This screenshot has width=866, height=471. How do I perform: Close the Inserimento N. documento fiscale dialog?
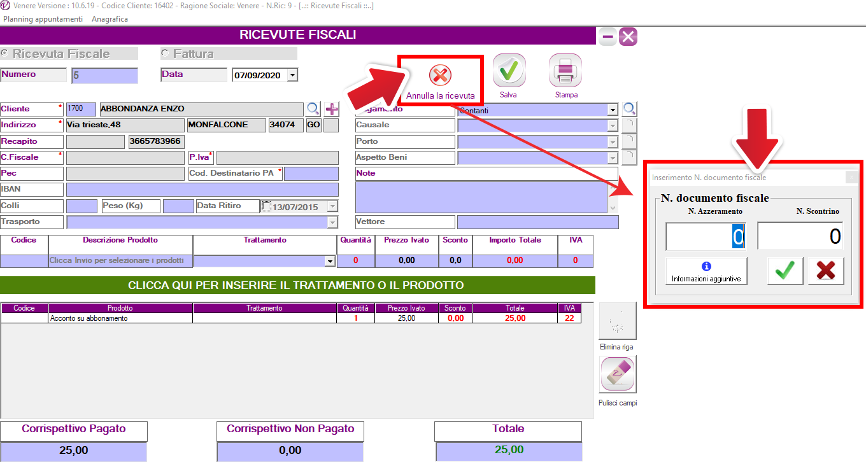(x=851, y=178)
